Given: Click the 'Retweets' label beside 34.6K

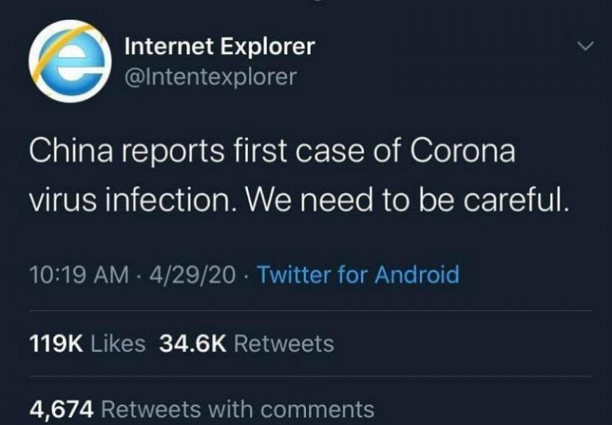Looking at the screenshot, I should tap(284, 344).
